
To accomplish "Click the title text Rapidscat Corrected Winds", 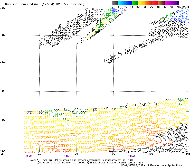I will (x=23, y=4).
